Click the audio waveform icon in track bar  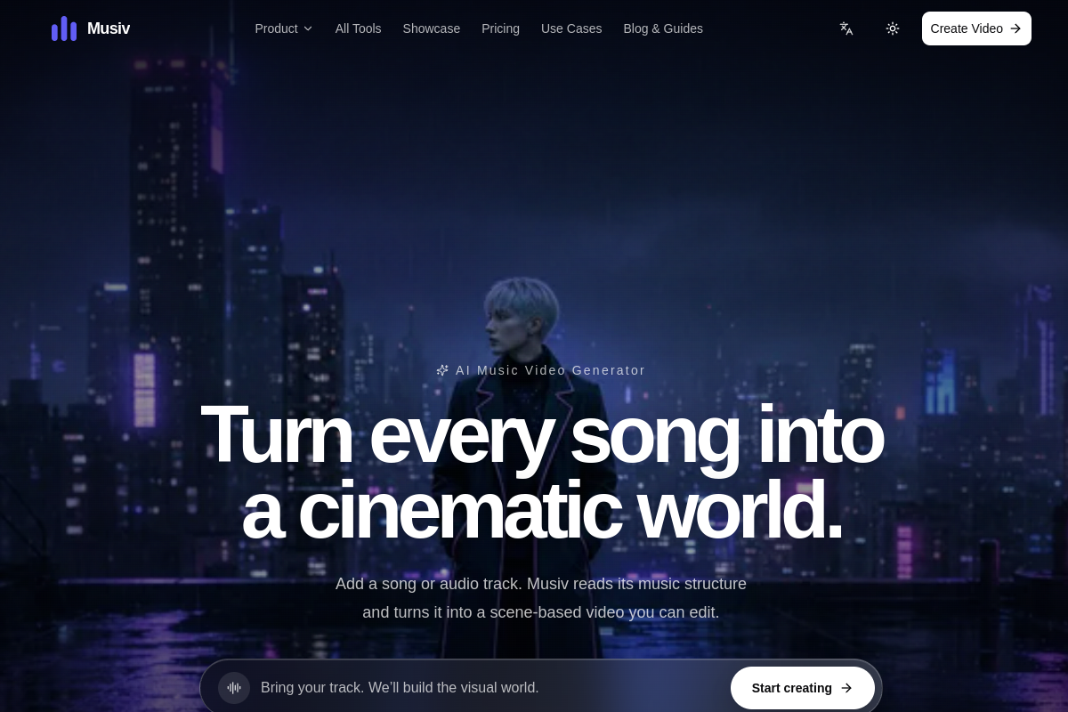[234, 688]
